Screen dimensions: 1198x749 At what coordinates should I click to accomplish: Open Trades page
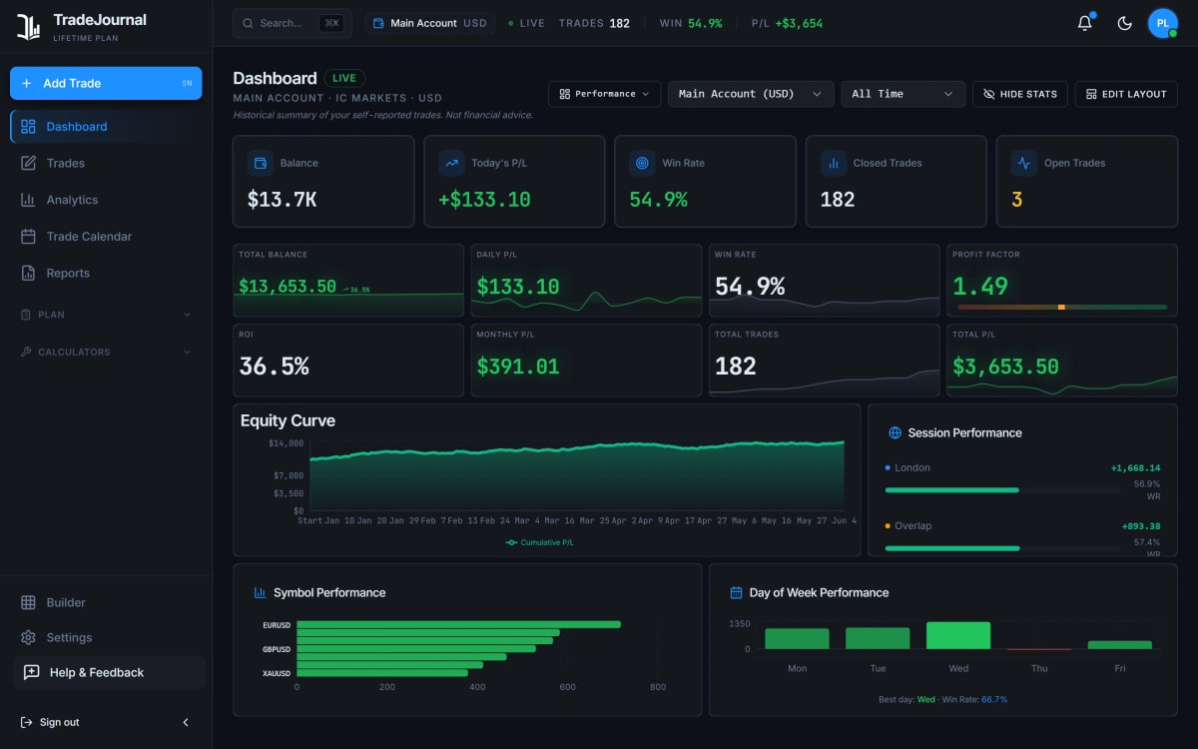tap(106, 163)
